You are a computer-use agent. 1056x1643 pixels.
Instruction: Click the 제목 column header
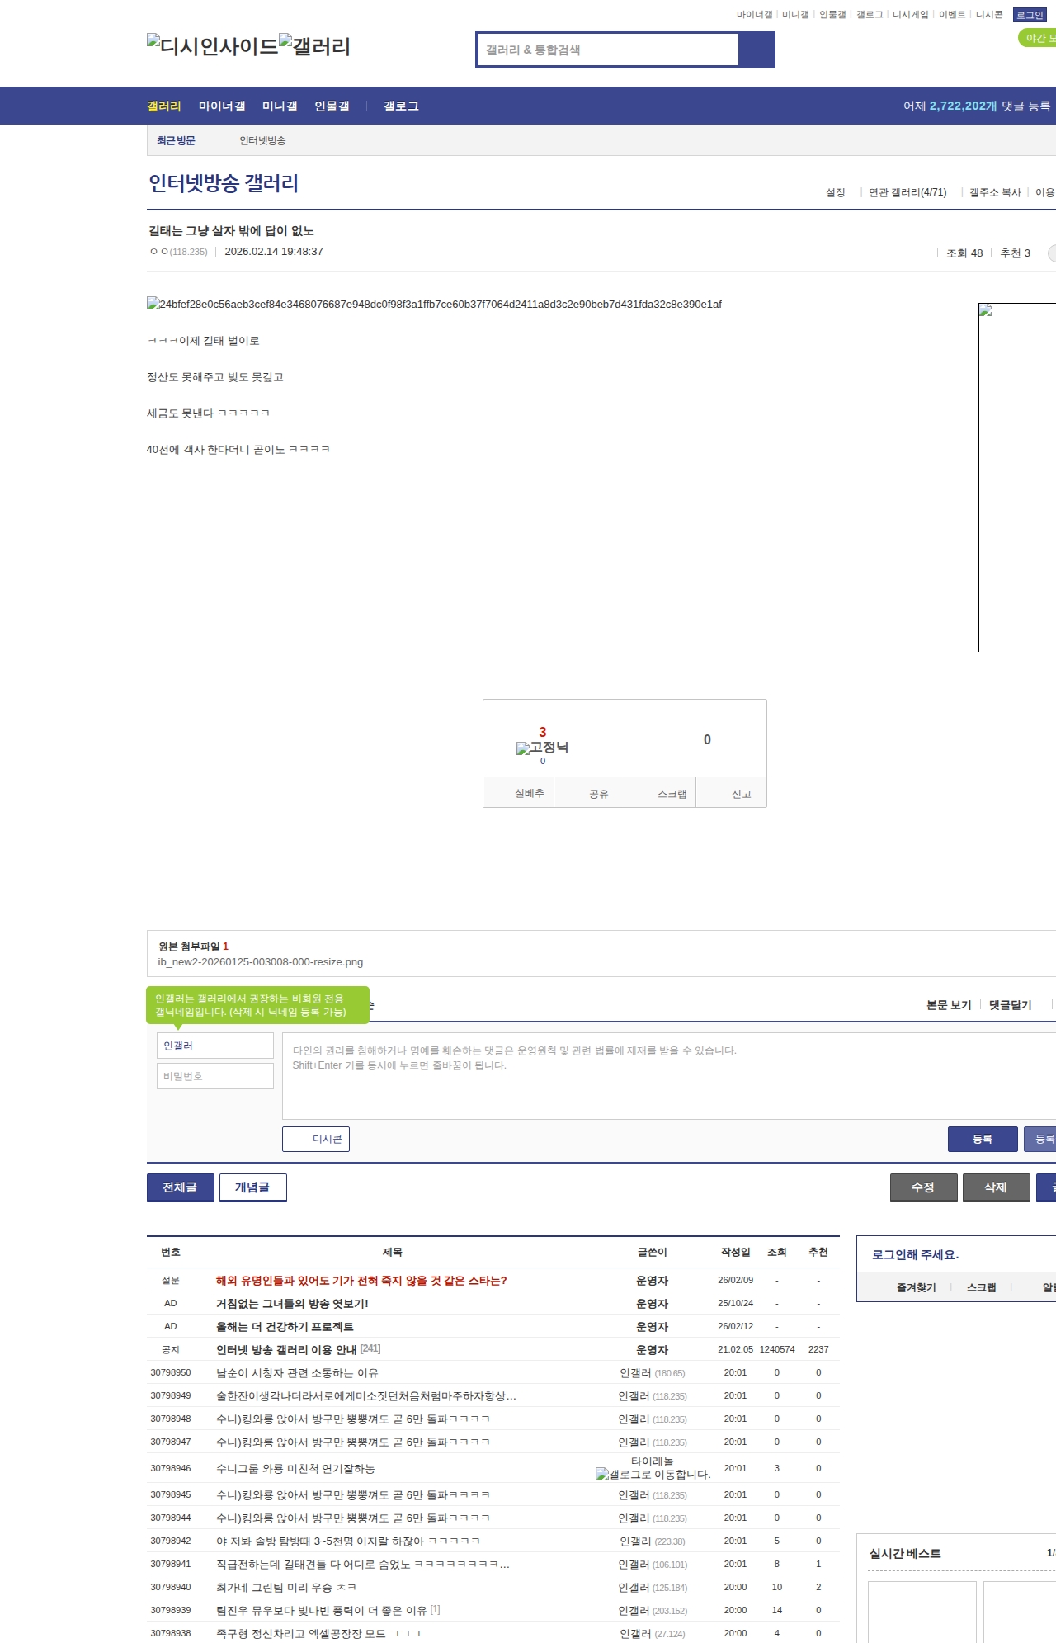(393, 1253)
